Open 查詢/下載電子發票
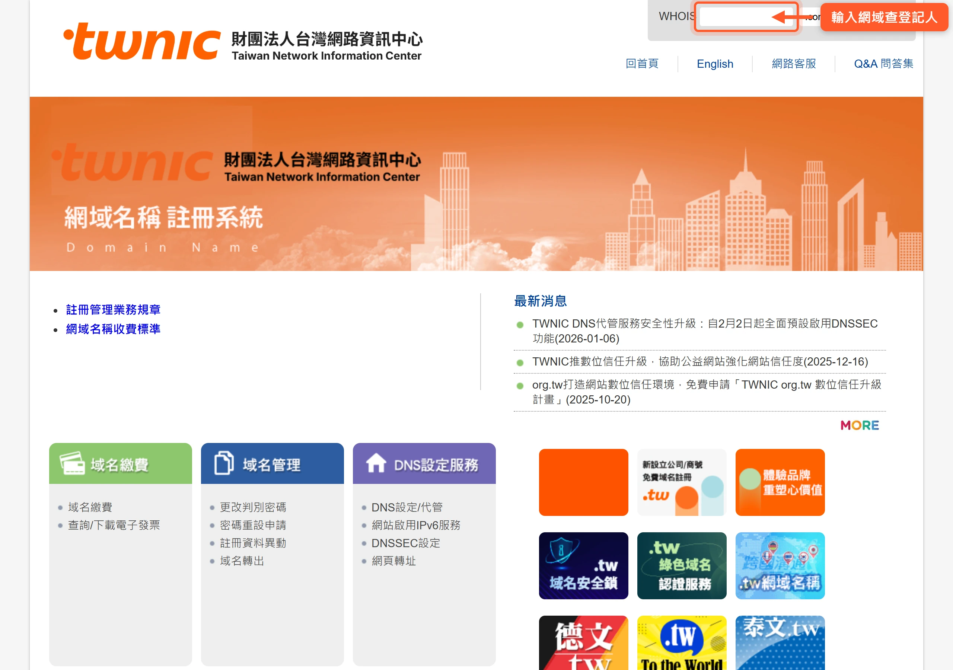The width and height of the screenshot is (953, 670). 114,525
